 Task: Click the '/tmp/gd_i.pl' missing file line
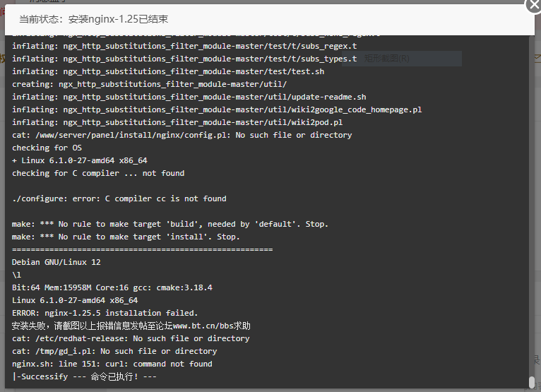click(114, 351)
